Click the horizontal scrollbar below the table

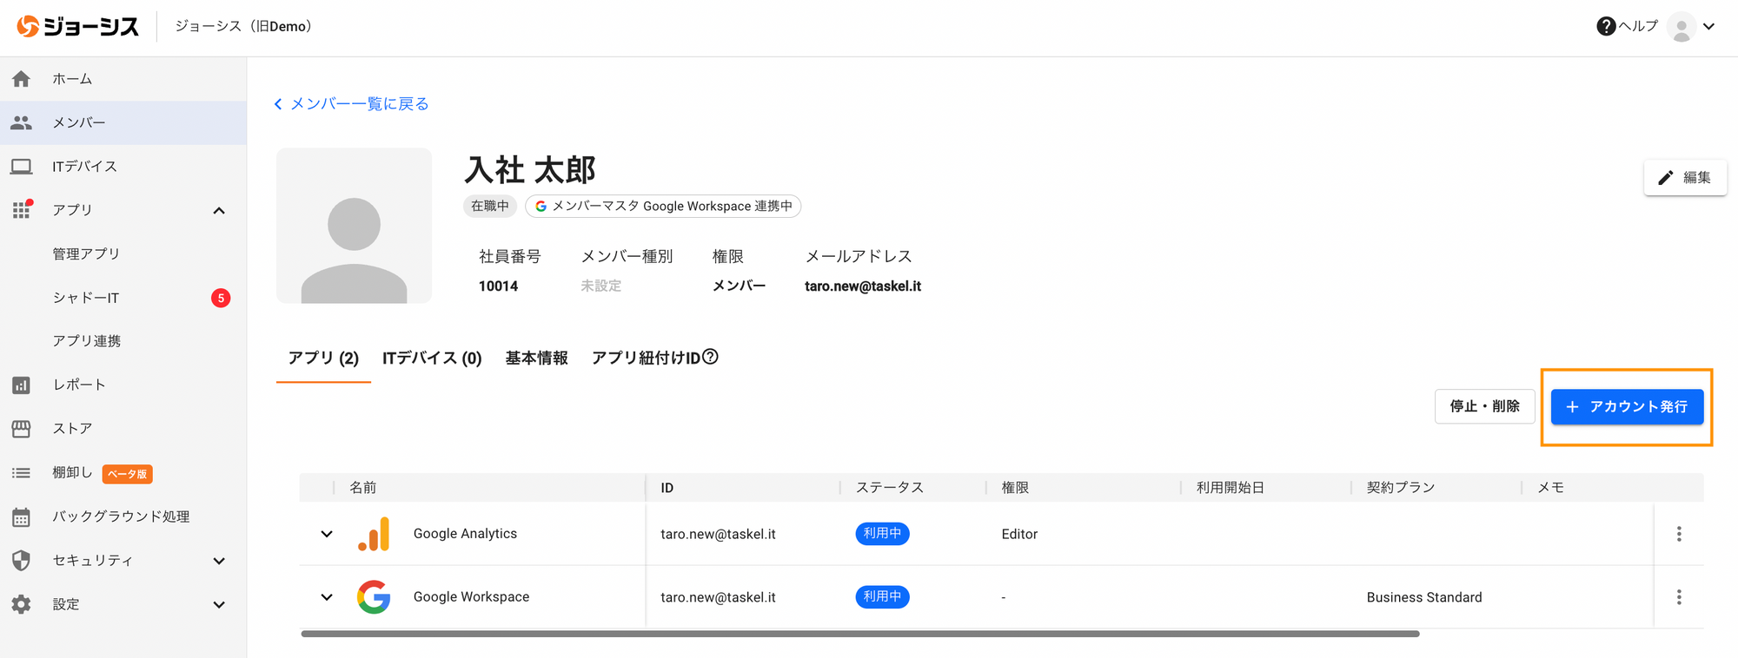859,634
